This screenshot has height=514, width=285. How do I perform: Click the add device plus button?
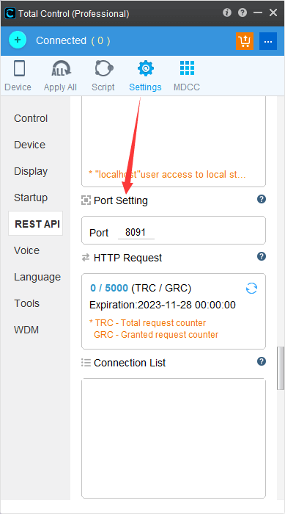click(18, 40)
